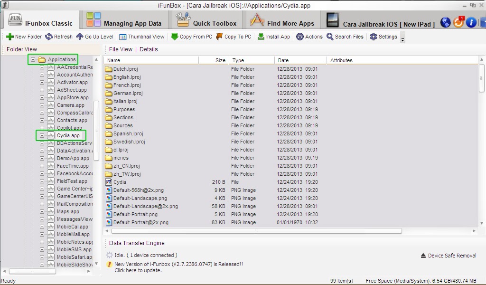The width and height of the screenshot is (486, 285).
Task: Click the warning icon beside update notice
Action: point(109,264)
